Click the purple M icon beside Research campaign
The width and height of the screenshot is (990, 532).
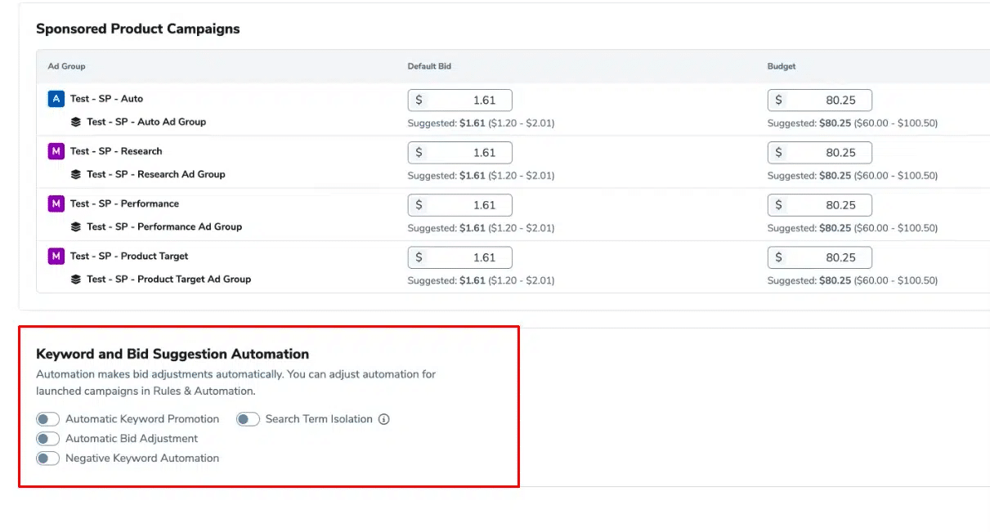point(56,151)
